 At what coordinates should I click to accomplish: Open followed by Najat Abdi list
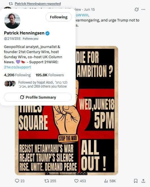[x=43, y=84]
